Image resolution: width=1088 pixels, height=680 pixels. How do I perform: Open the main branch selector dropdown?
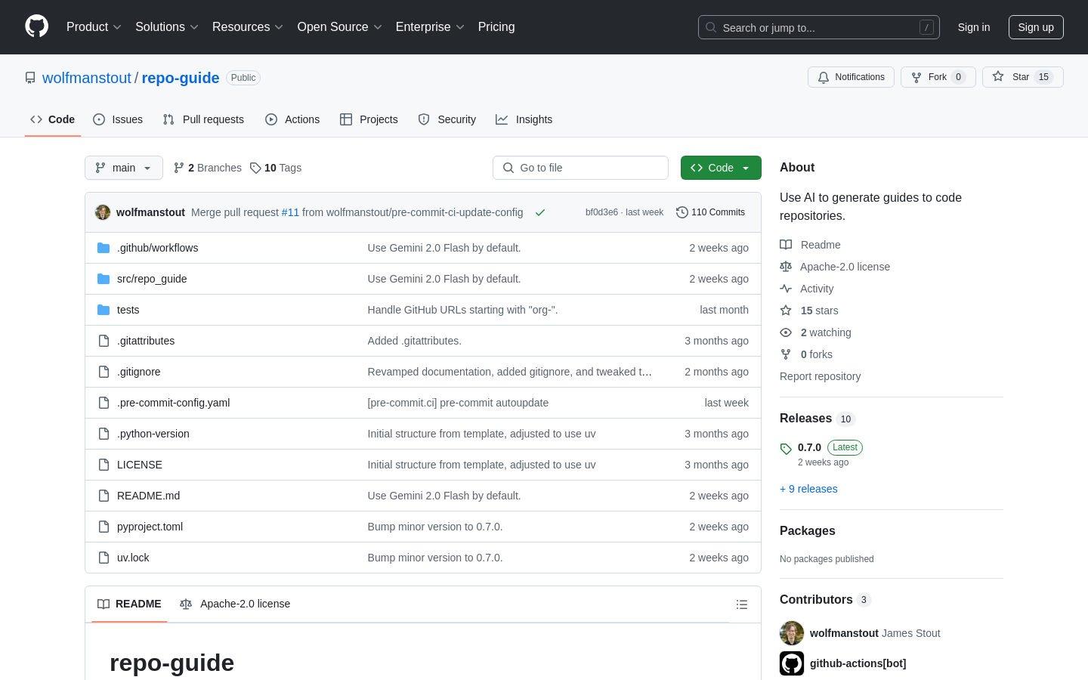click(x=124, y=168)
